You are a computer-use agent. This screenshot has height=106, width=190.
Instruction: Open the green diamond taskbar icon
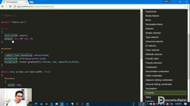[x=41, y=104]
